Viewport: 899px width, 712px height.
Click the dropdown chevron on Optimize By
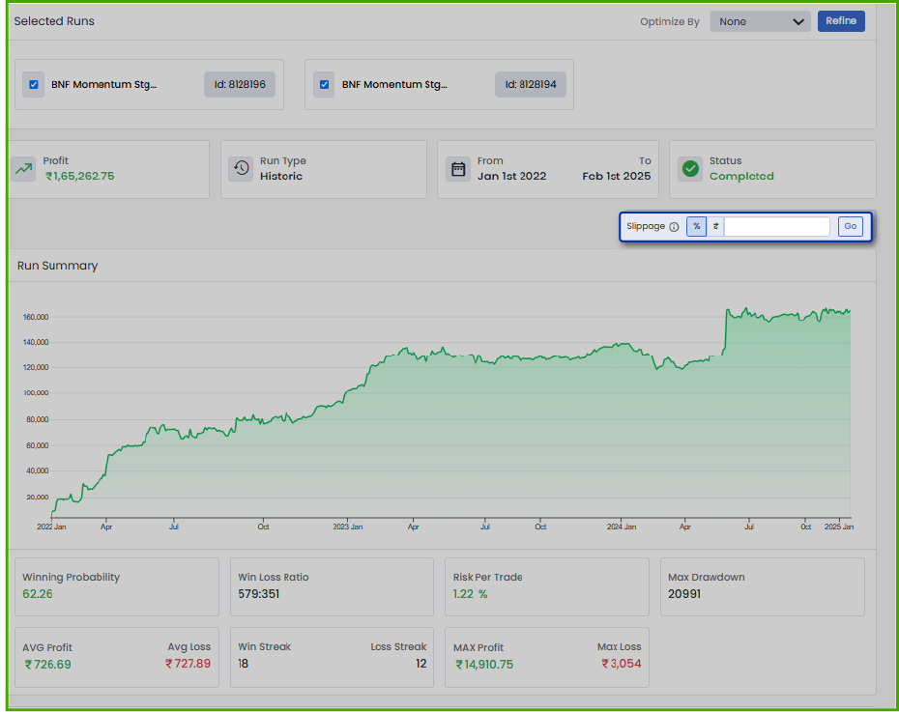(799, 20)
